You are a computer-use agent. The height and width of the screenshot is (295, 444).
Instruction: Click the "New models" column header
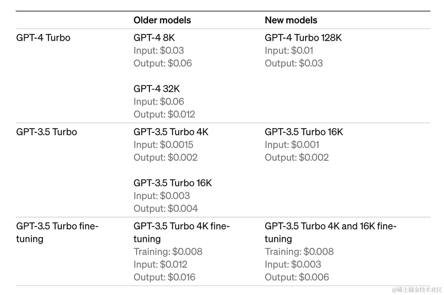pyautogui.click(x=291, y=20)
